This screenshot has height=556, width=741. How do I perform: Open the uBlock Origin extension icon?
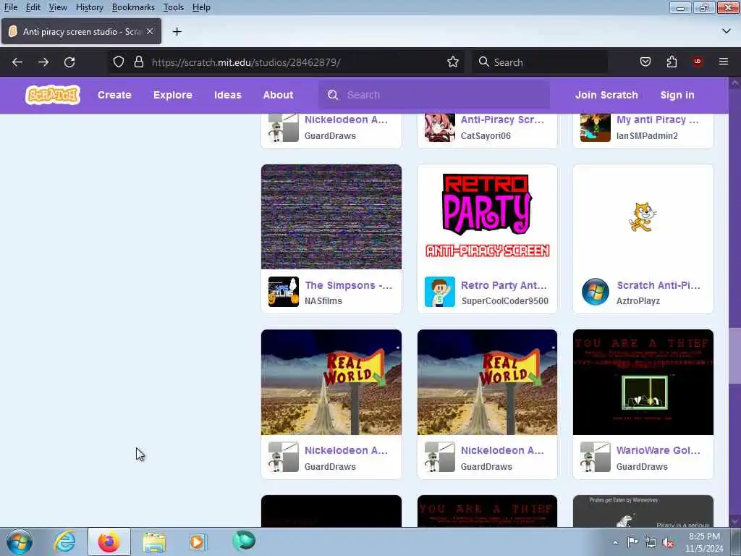(697, 62)
